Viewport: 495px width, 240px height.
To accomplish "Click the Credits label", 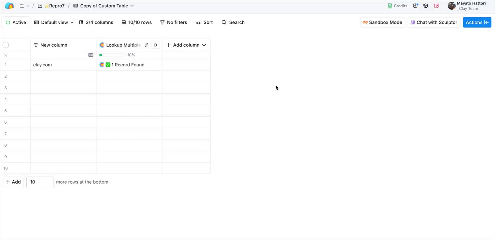I will (x=400, y=6).
